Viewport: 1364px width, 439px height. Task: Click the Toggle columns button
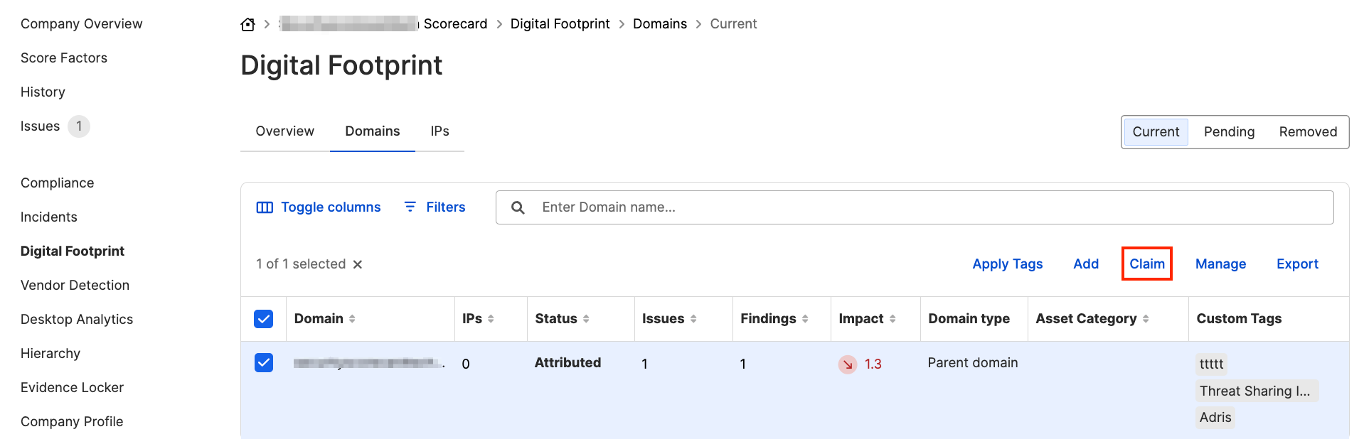point(319,207)
